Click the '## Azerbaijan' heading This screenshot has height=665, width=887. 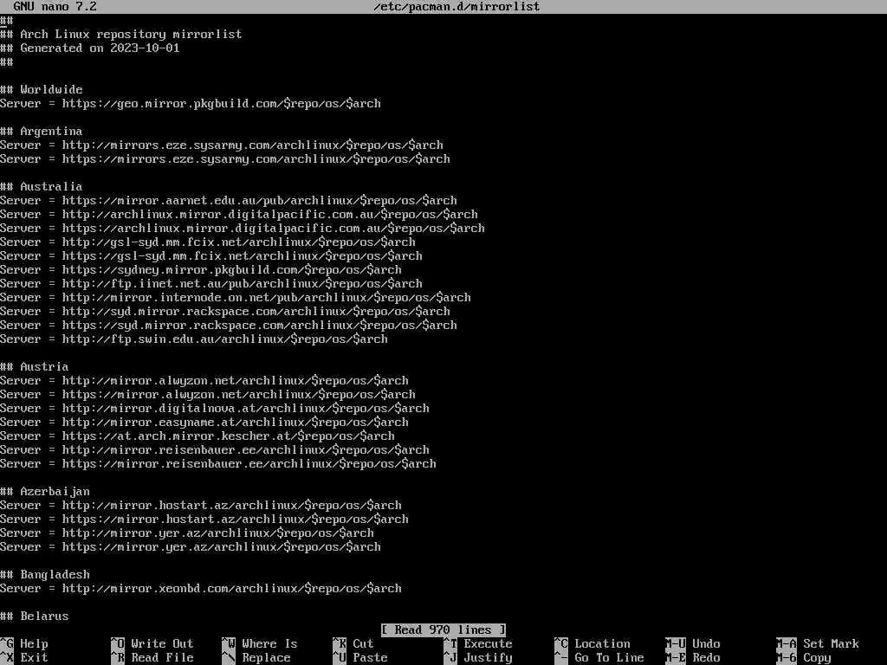45,492
